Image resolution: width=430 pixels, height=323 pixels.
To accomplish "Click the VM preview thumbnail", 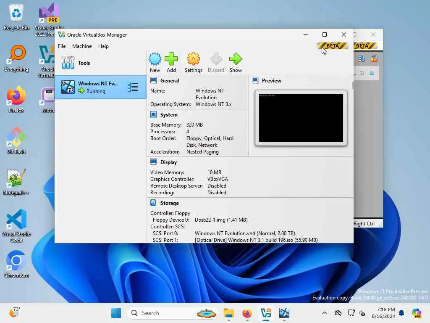I will click(x=301, y=118).
